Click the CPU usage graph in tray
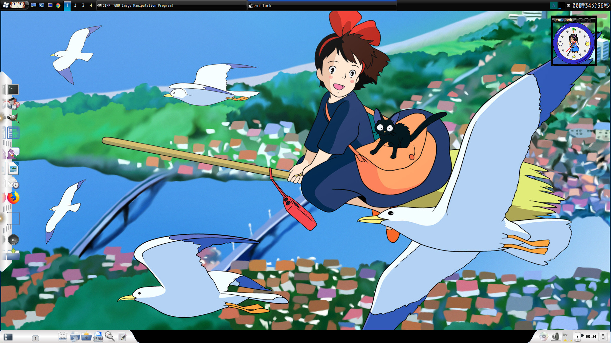This screenshot has width=611, height=343. click(x=567, y=337)
